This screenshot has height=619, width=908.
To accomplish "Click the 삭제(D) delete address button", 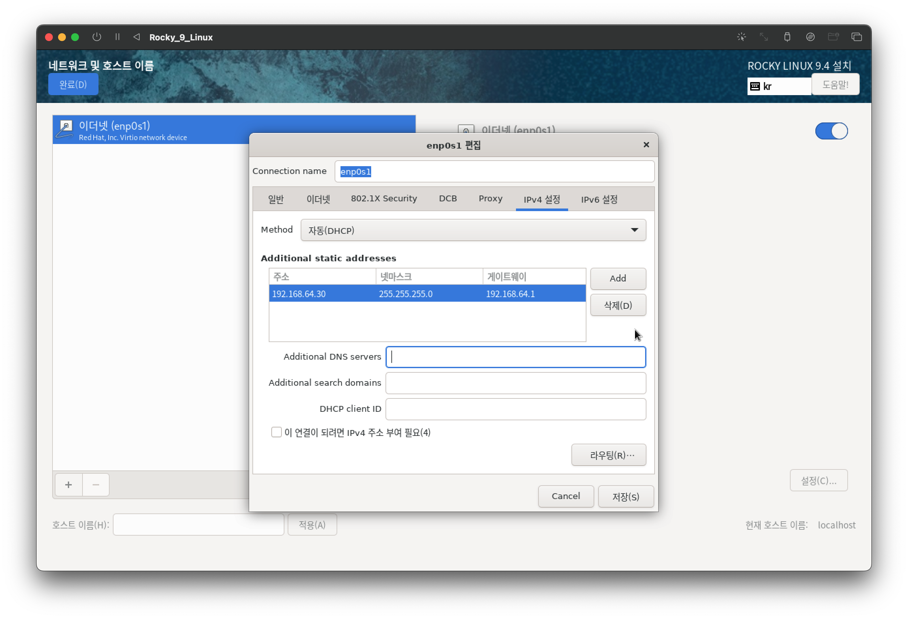I will [618, 305].
